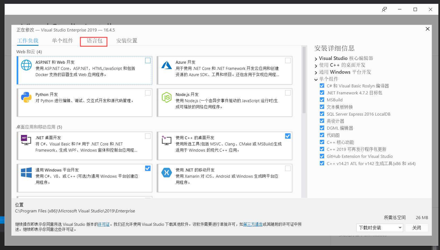The height and width of the screenshot is (250, 440).
Task: Click the installation path text
Action: (75, 211)
